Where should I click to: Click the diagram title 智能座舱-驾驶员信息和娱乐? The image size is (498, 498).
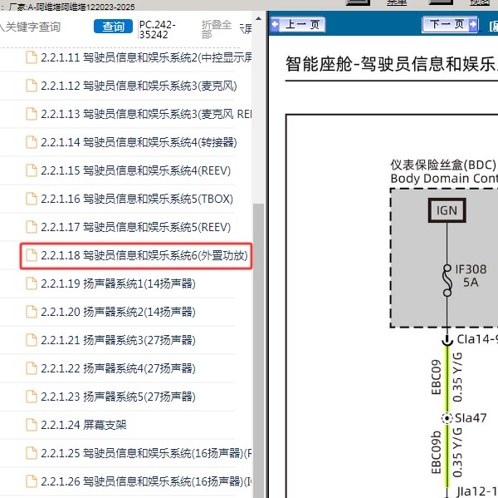tap(391, 64)
